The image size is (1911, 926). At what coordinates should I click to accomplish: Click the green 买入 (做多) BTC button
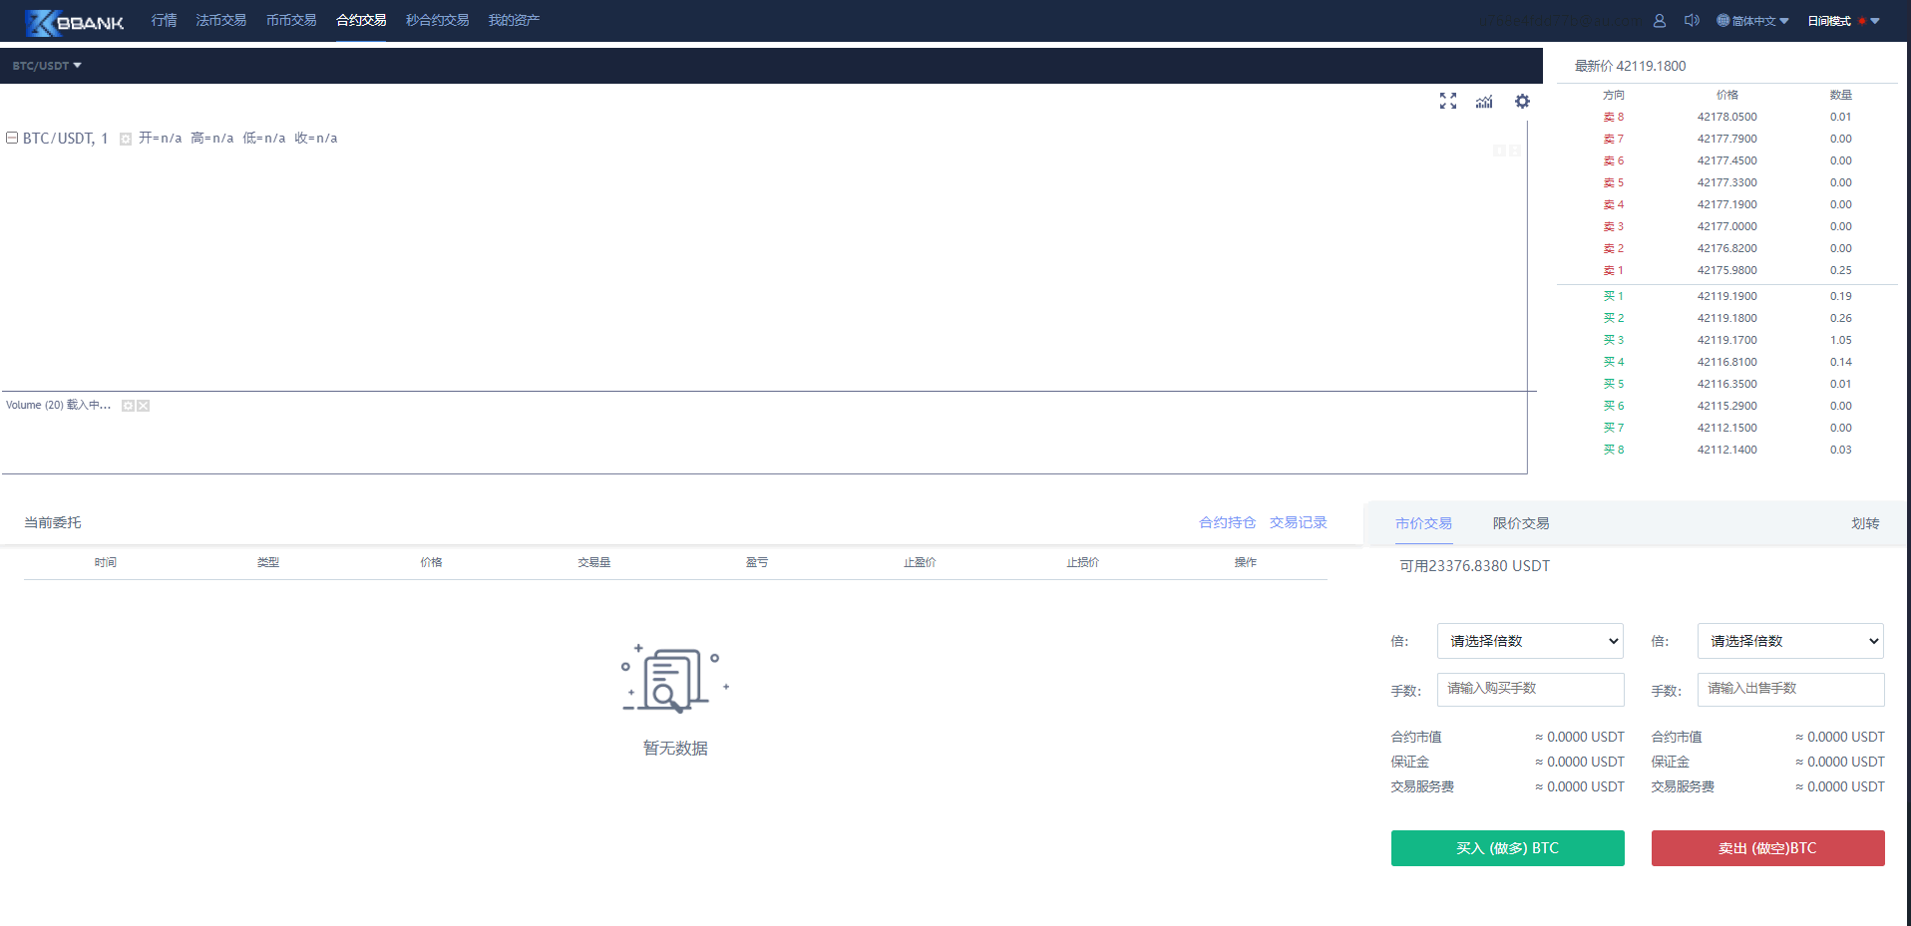tap(1507, 848)
